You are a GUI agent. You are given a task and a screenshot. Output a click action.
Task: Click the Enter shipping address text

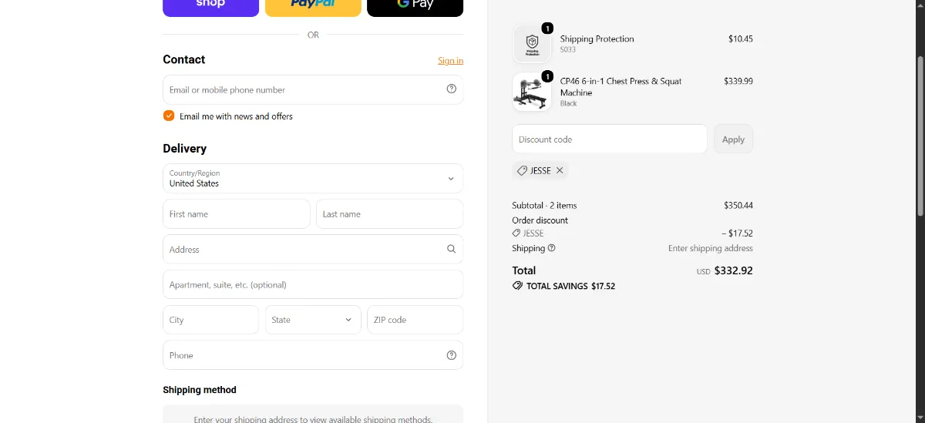pyautogui.click(x=711, y=248)
